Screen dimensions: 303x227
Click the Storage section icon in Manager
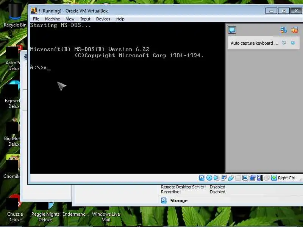[x=164, y=201]
